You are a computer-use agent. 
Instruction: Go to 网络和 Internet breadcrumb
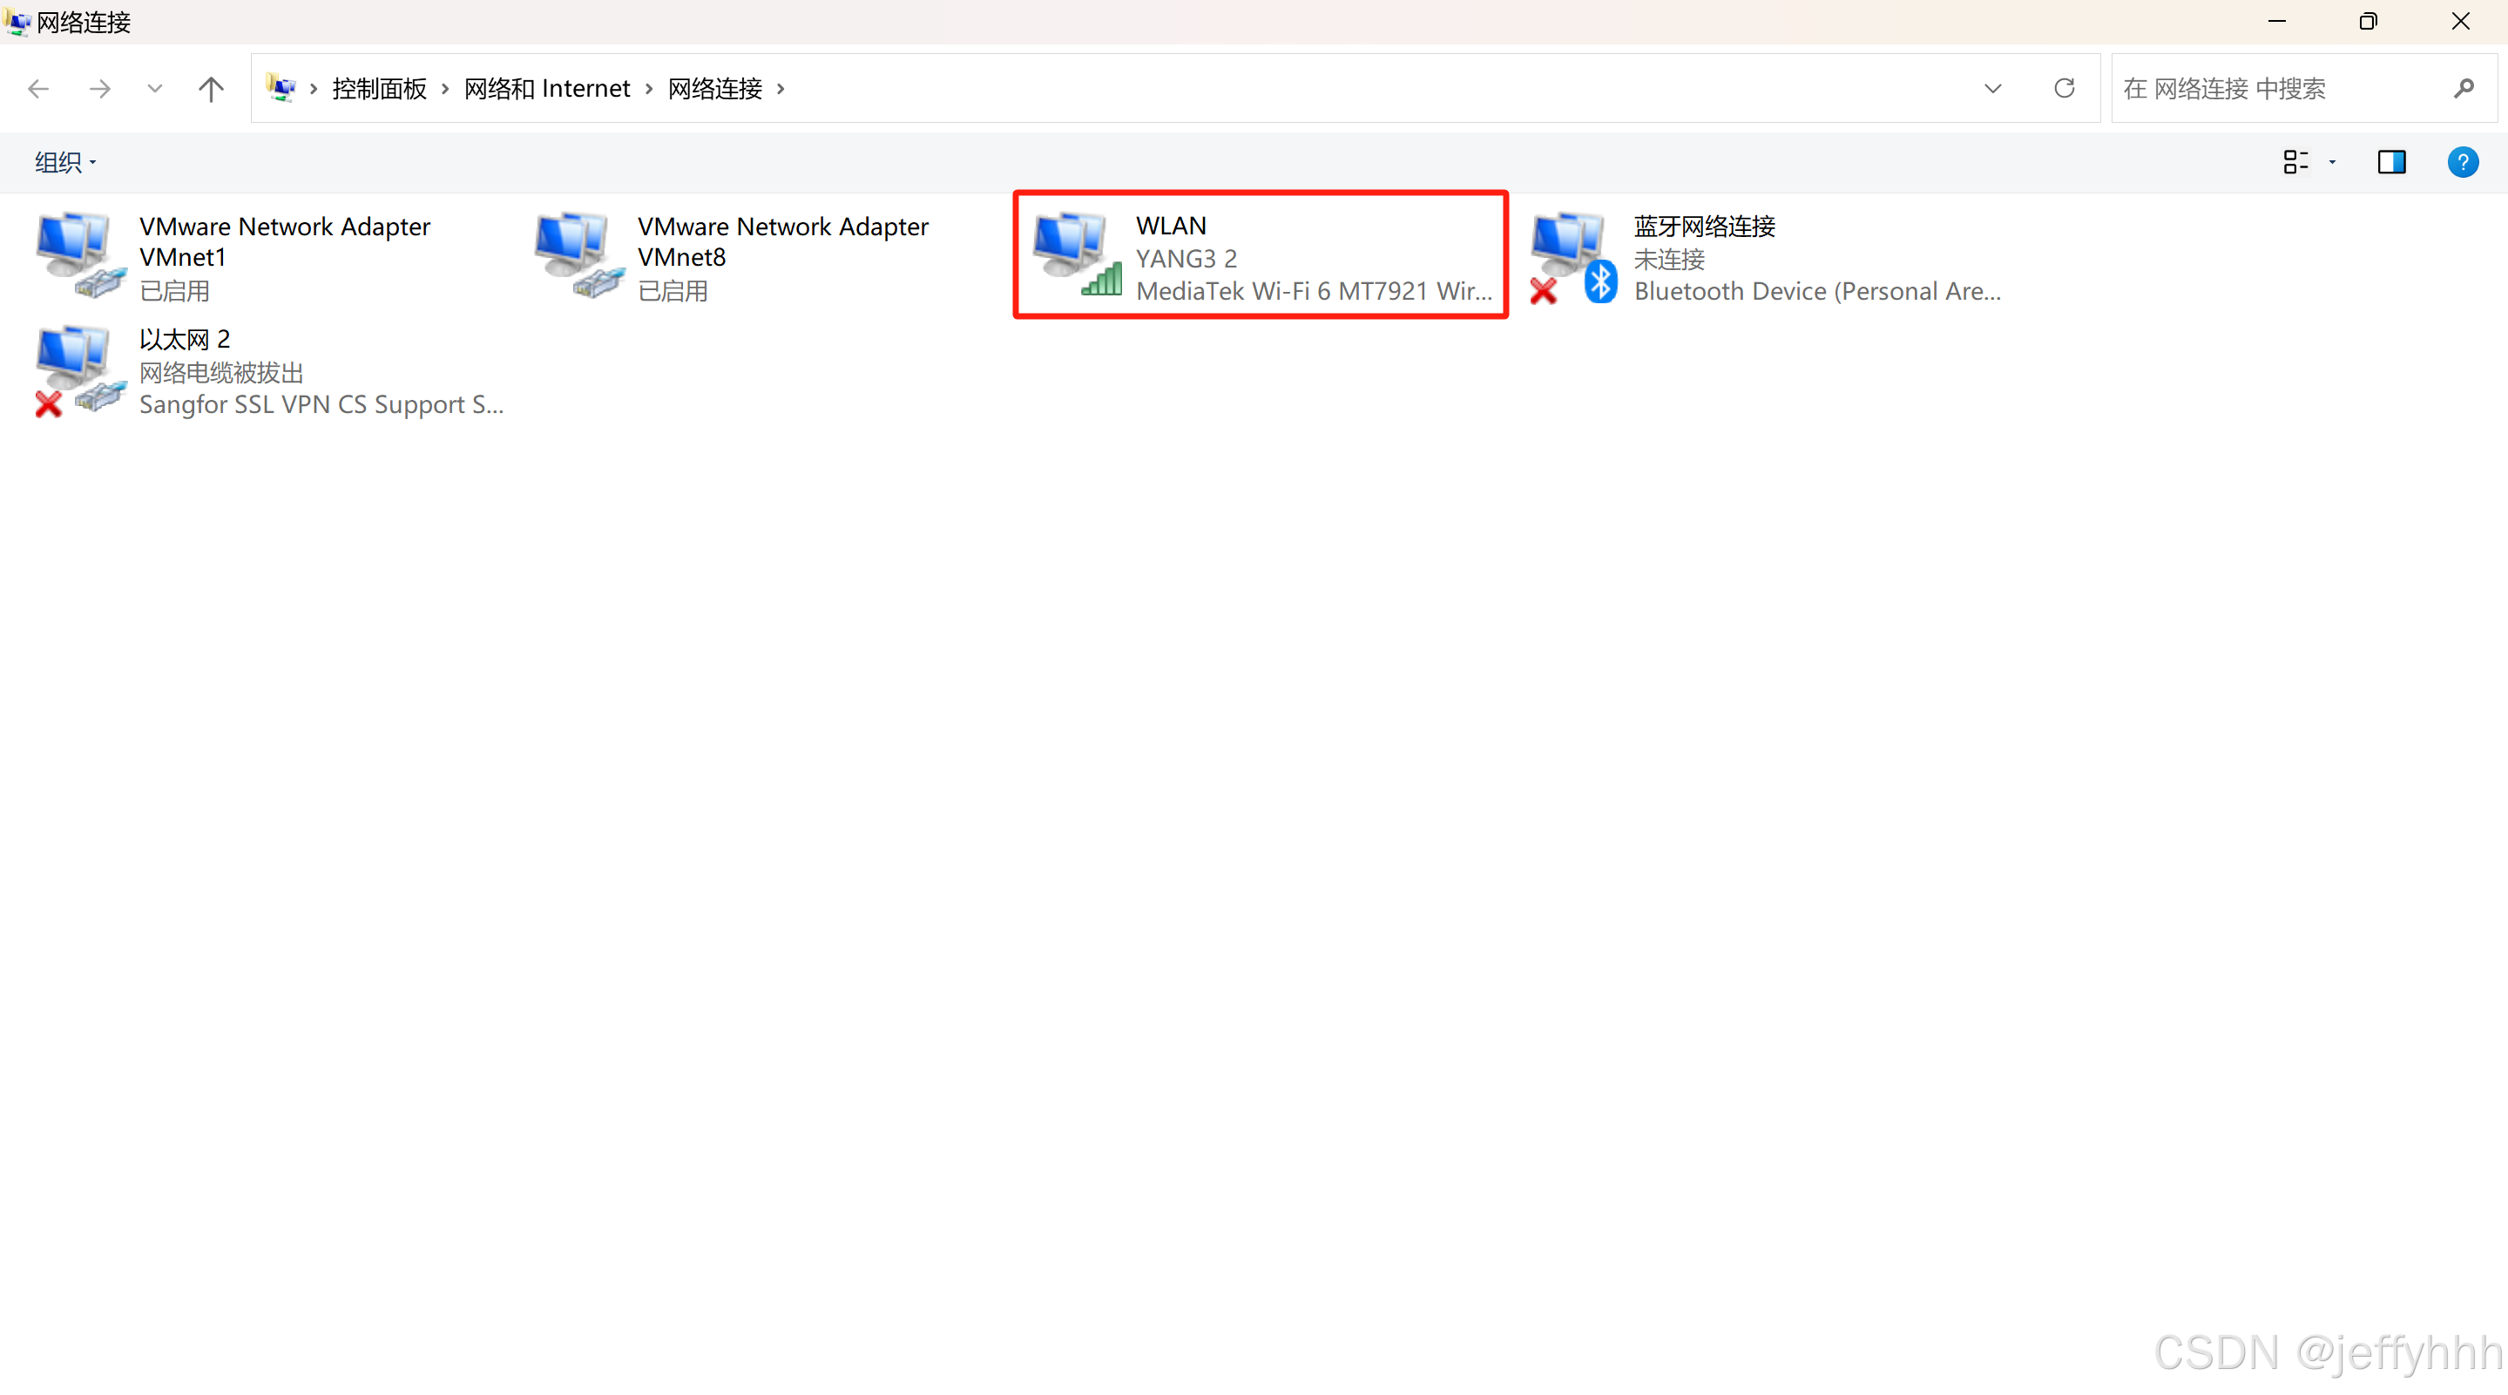pyautogui.click(x=546, y=89)
